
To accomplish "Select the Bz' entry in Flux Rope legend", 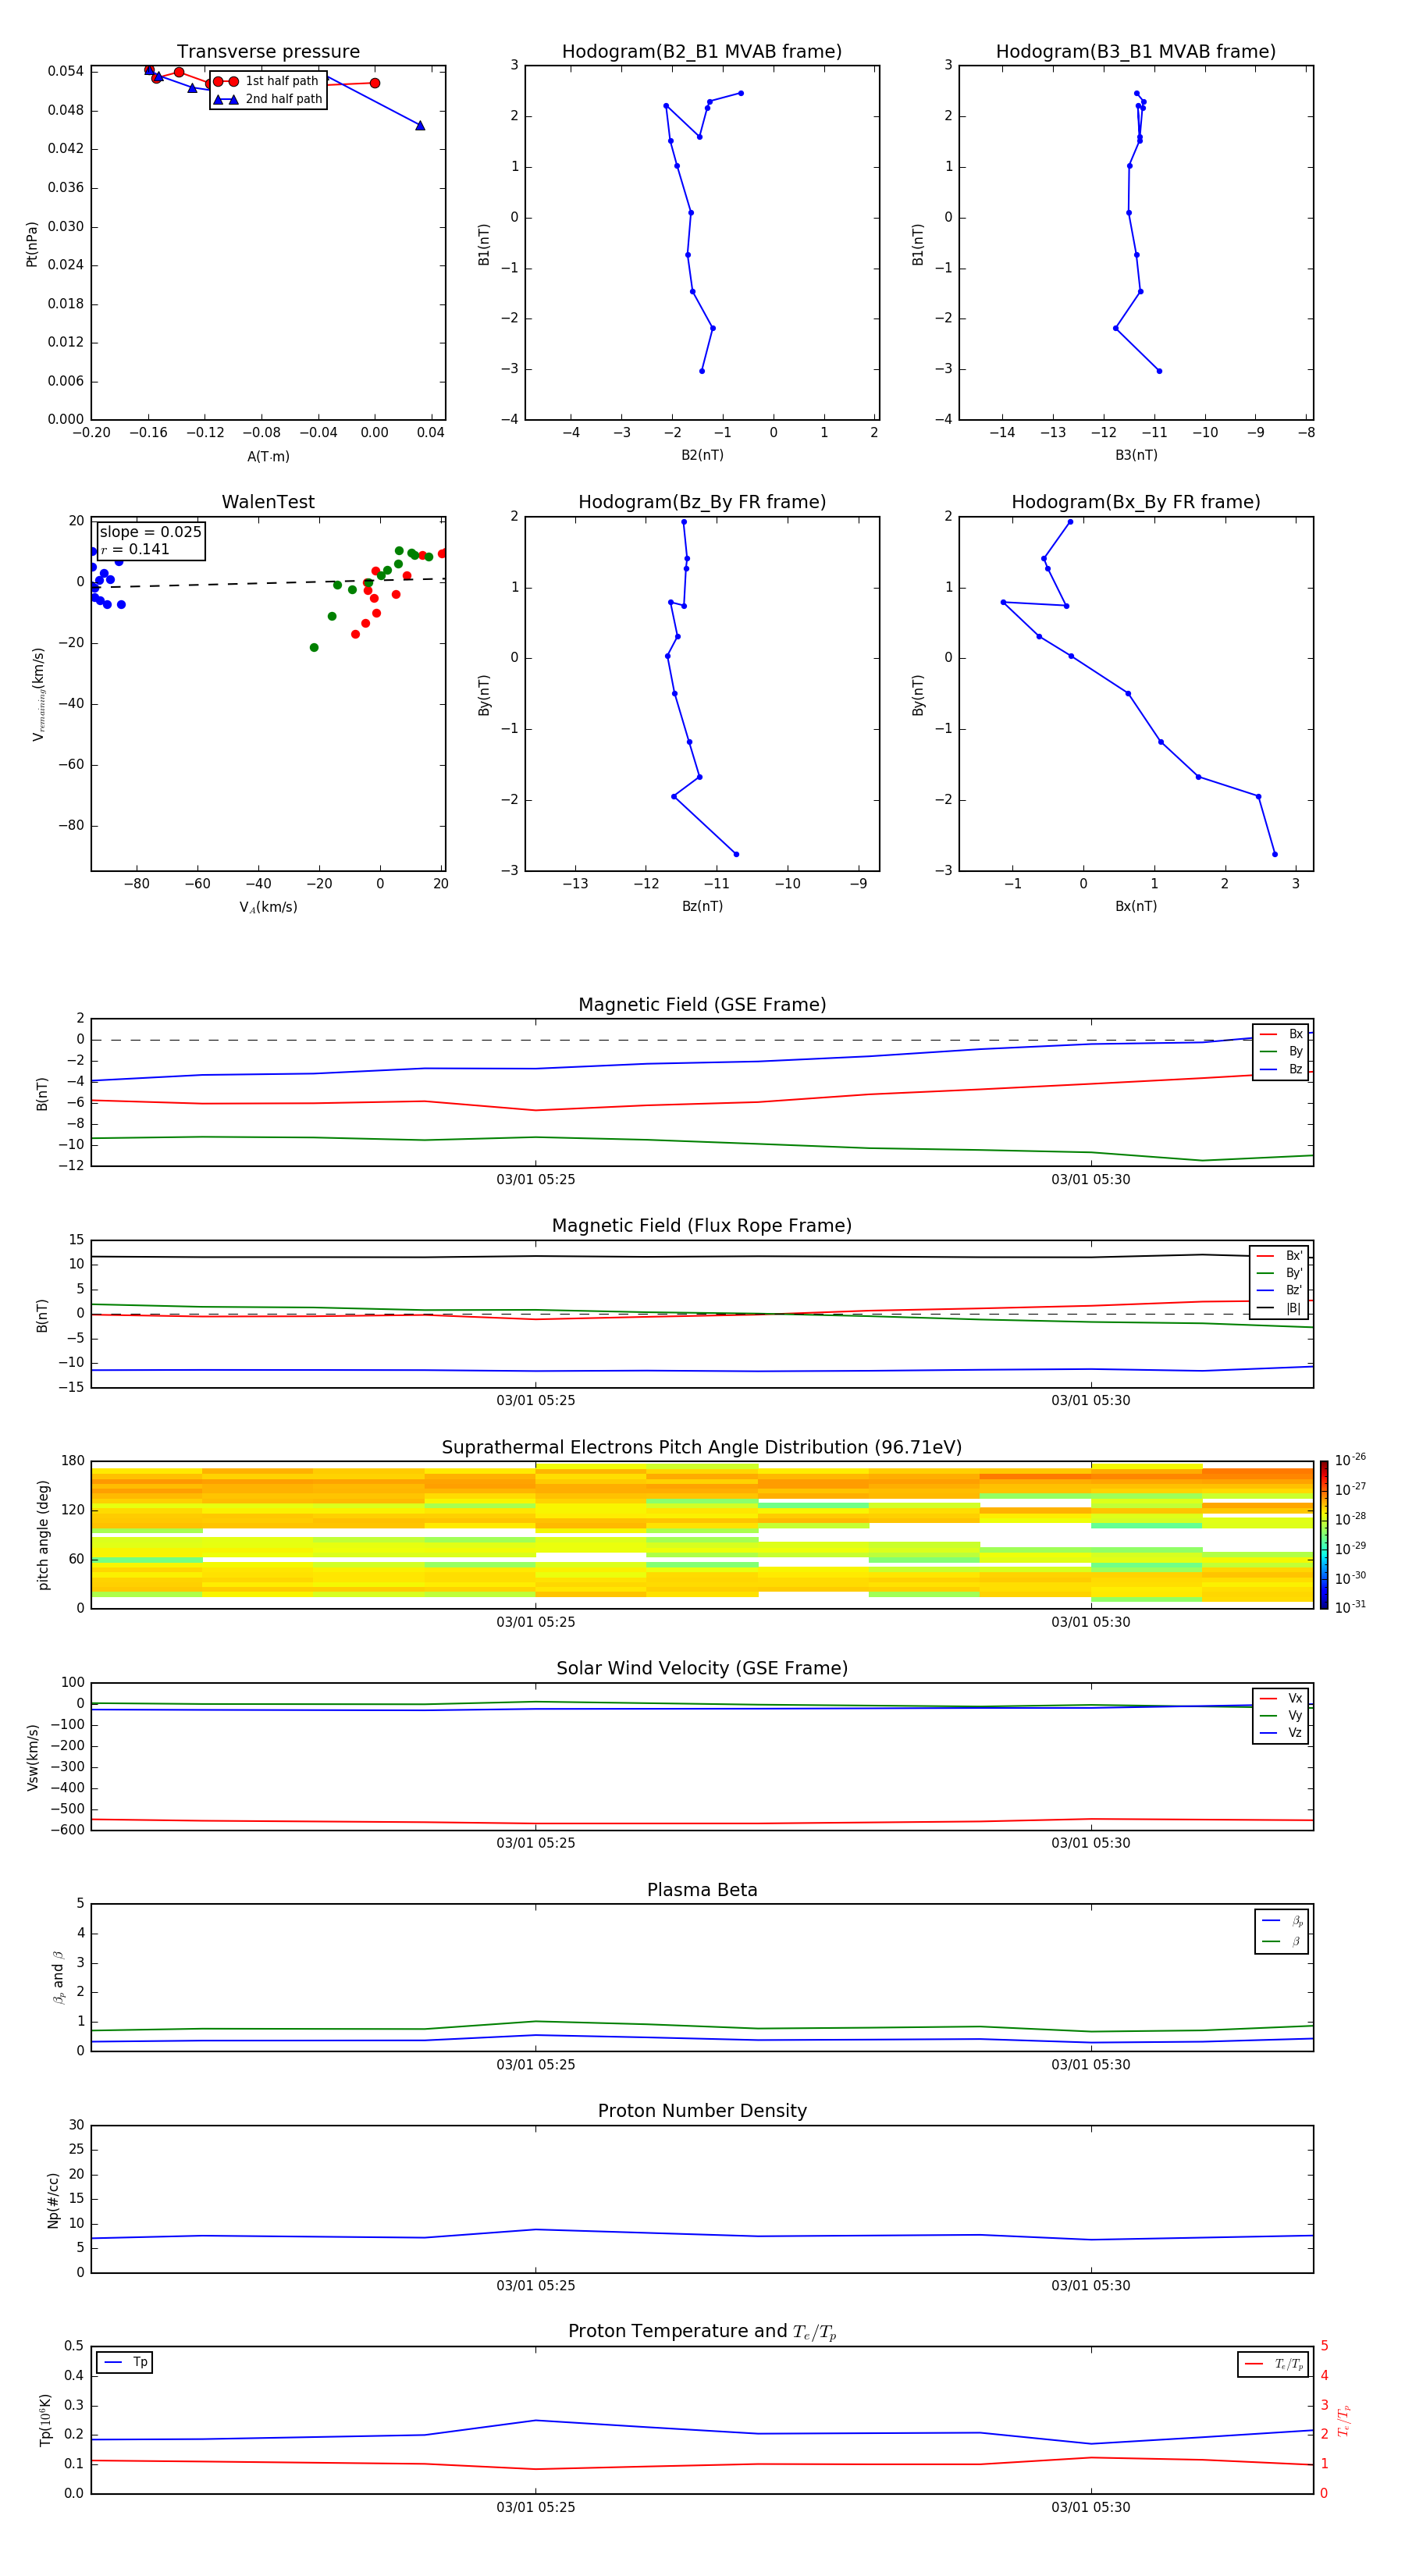I will point(1279,1290).
